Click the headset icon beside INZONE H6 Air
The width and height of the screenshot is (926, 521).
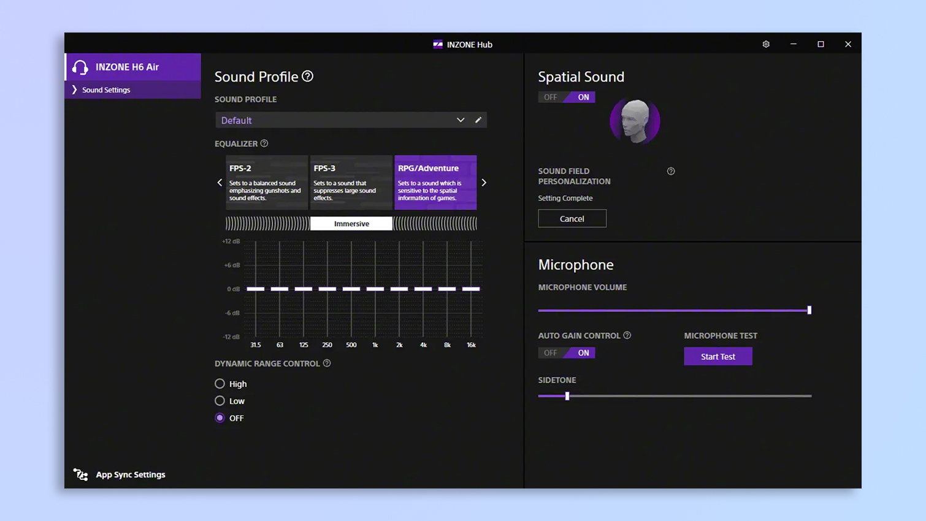tap(80, 67)
